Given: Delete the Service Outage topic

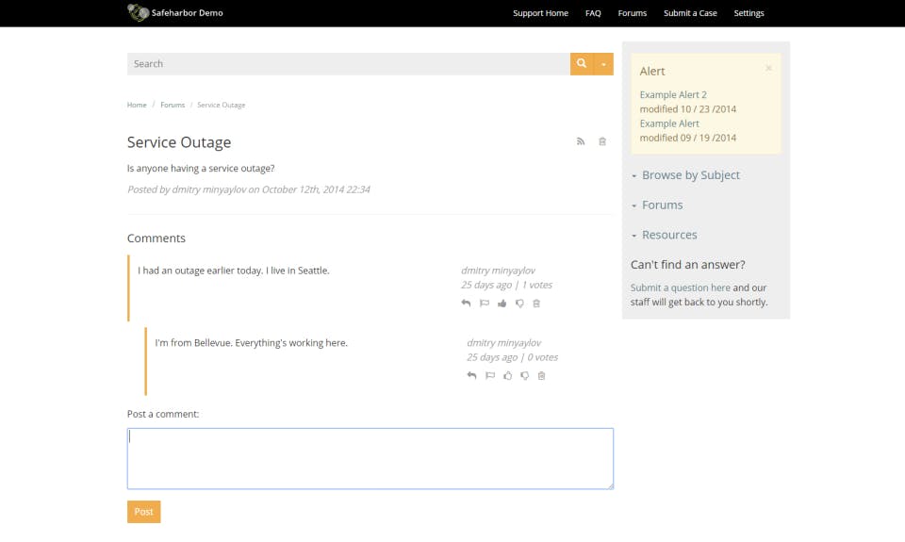Looking at the screenshot, I should pyautogui.click(x=602, y=142).
